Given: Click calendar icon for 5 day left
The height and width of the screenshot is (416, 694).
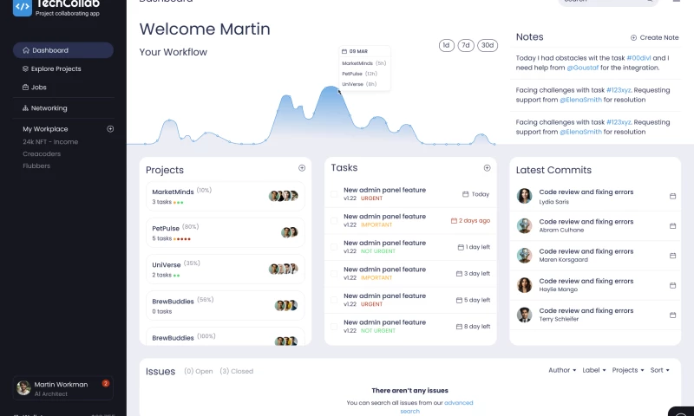Looking at the screenshot, I should [459, 300].
